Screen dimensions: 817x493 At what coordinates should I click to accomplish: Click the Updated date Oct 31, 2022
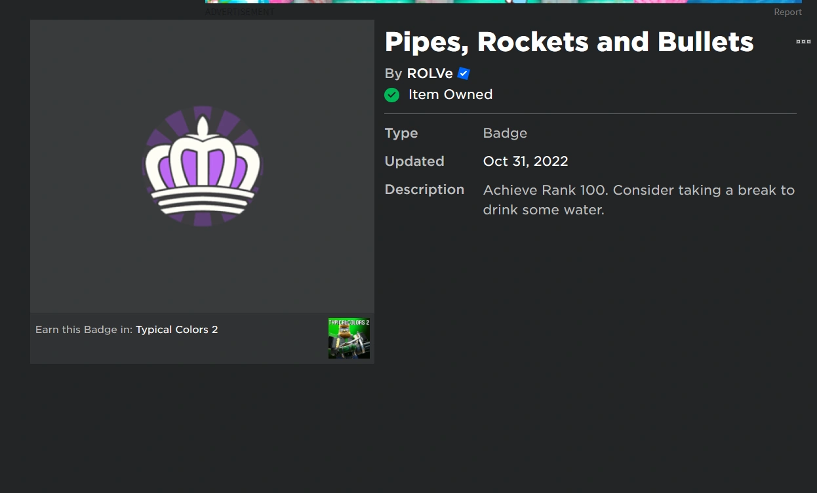tap(525, 161)
